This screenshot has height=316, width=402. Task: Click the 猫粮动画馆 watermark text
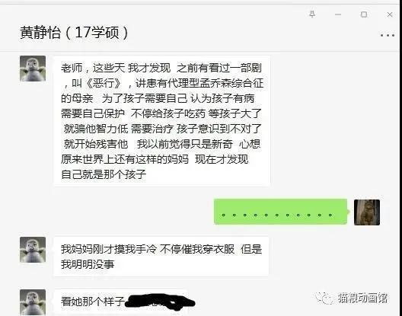362,298
